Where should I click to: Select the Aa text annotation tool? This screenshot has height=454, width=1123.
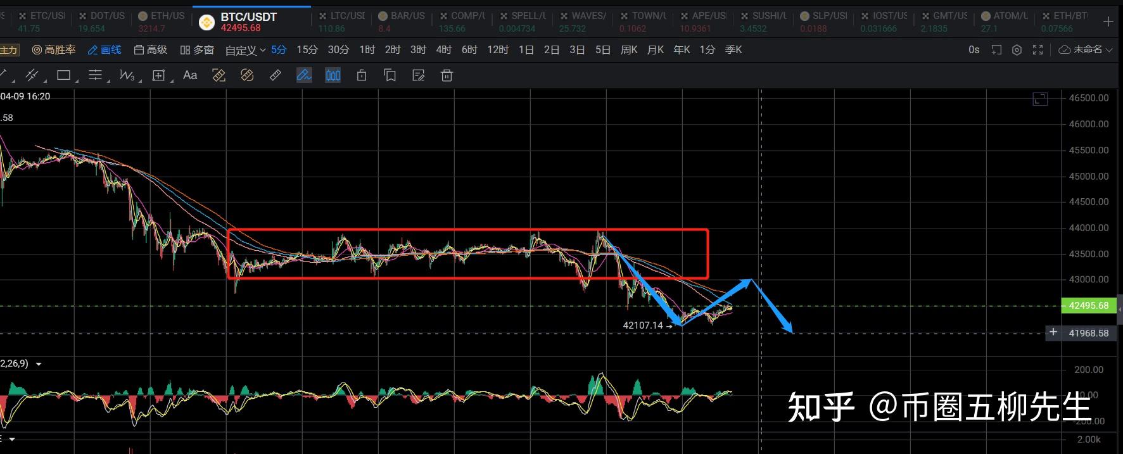click(190, 75)
